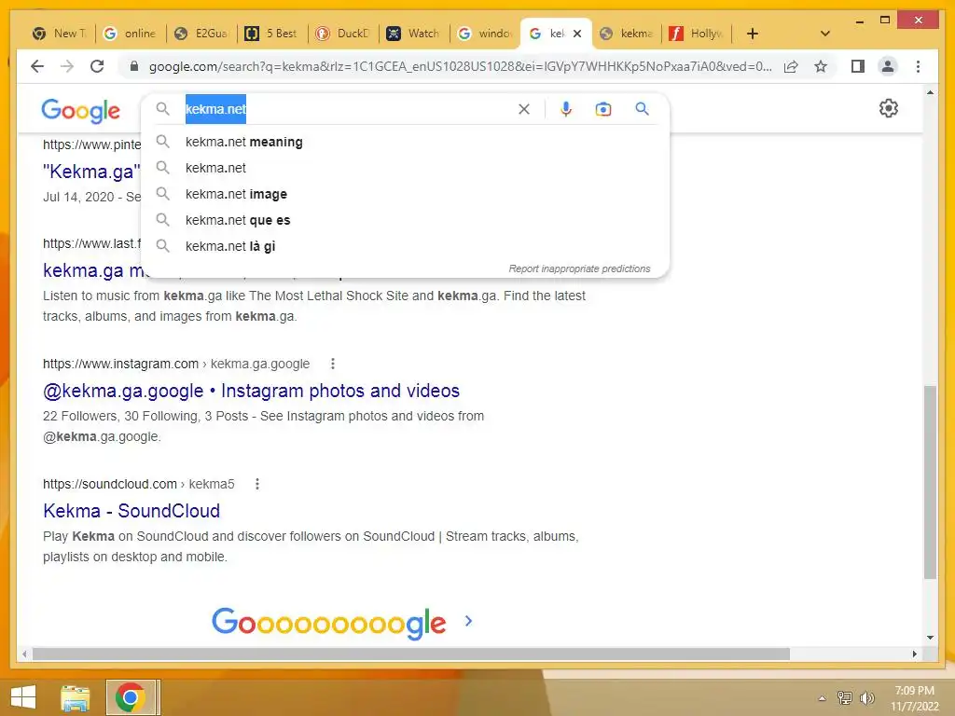Select suggestion kekma.net que es
The width and height of the screenshot is (955, 716).
405,220
